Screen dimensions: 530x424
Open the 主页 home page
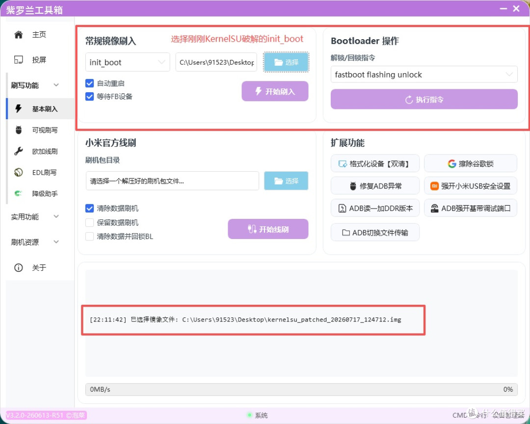pyautogui.click(x=40, y=34)
